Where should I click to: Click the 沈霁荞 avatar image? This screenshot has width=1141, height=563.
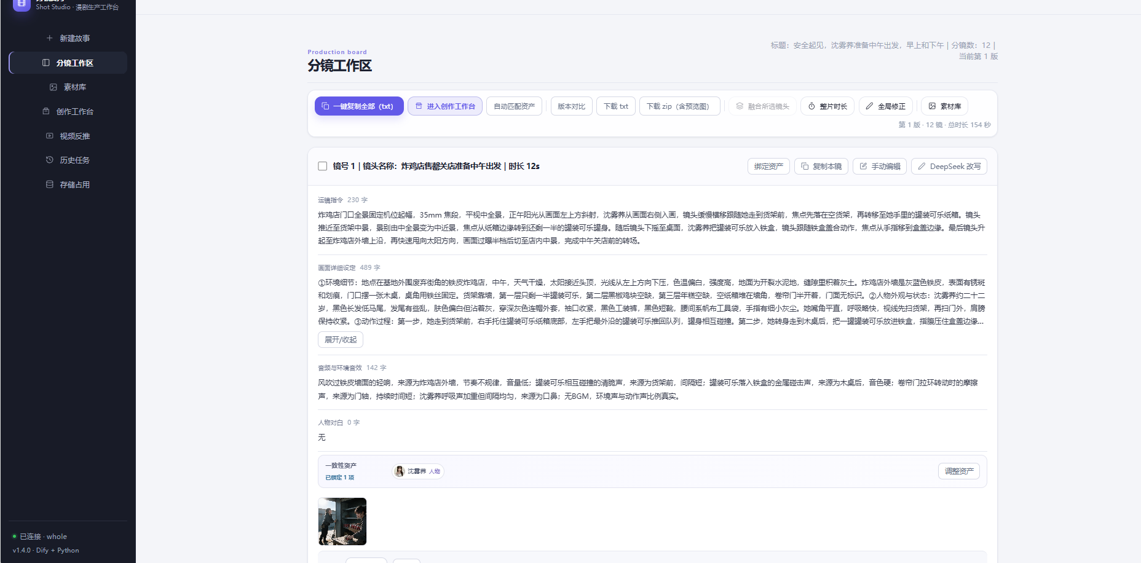[x=400, y=471]
